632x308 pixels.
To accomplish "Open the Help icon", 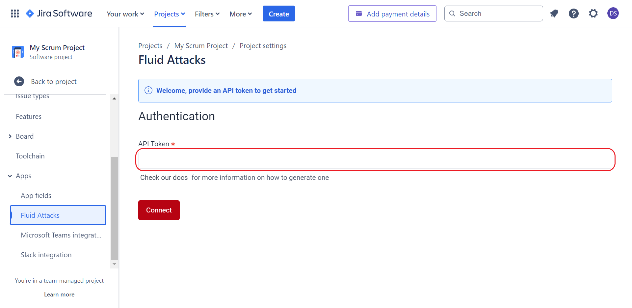I will tap(574, 14).
